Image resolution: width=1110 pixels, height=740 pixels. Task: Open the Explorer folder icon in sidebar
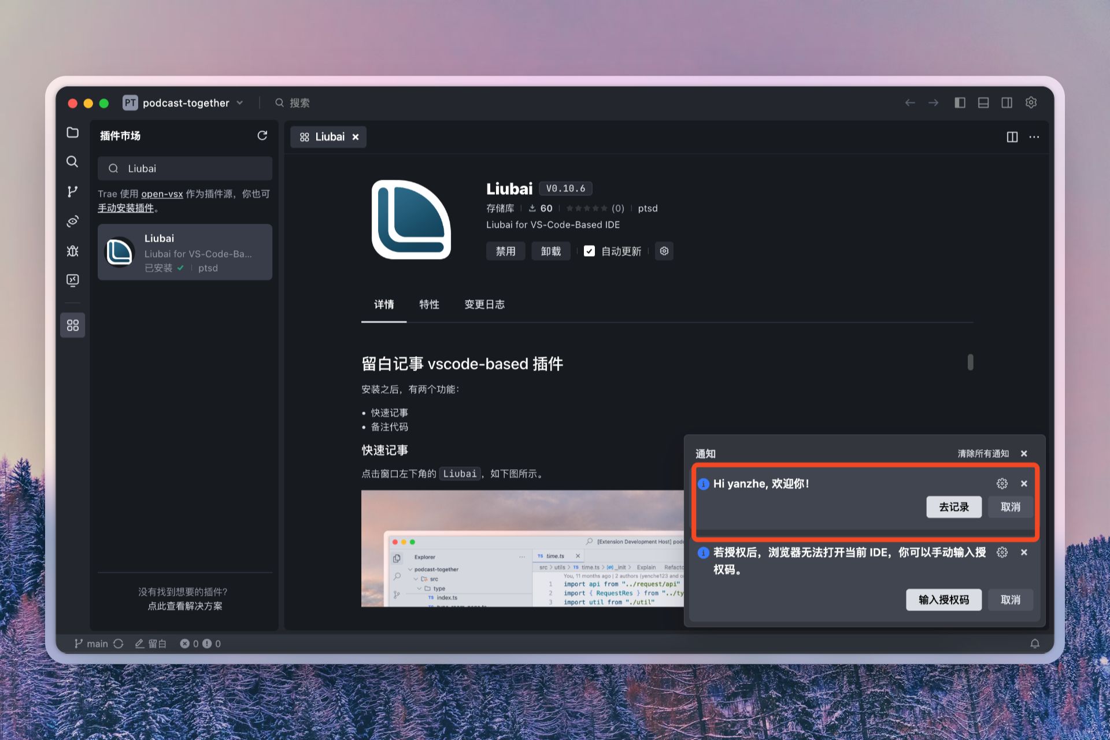(72, 132)
